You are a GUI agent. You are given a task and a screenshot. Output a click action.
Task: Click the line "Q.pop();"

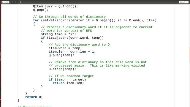point(41,10)
